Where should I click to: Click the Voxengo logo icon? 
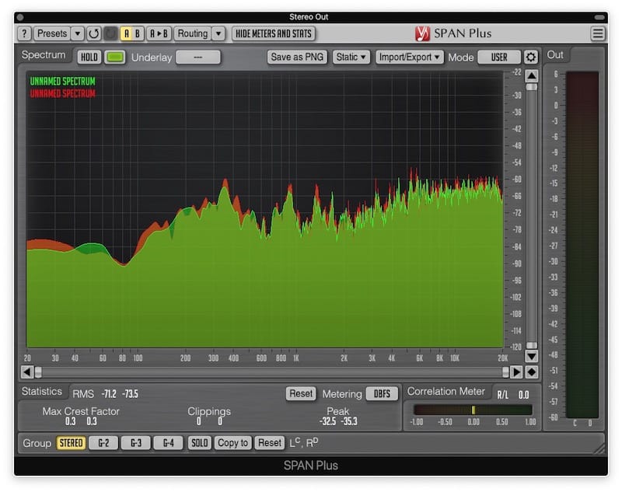click(x=422, y=33)
